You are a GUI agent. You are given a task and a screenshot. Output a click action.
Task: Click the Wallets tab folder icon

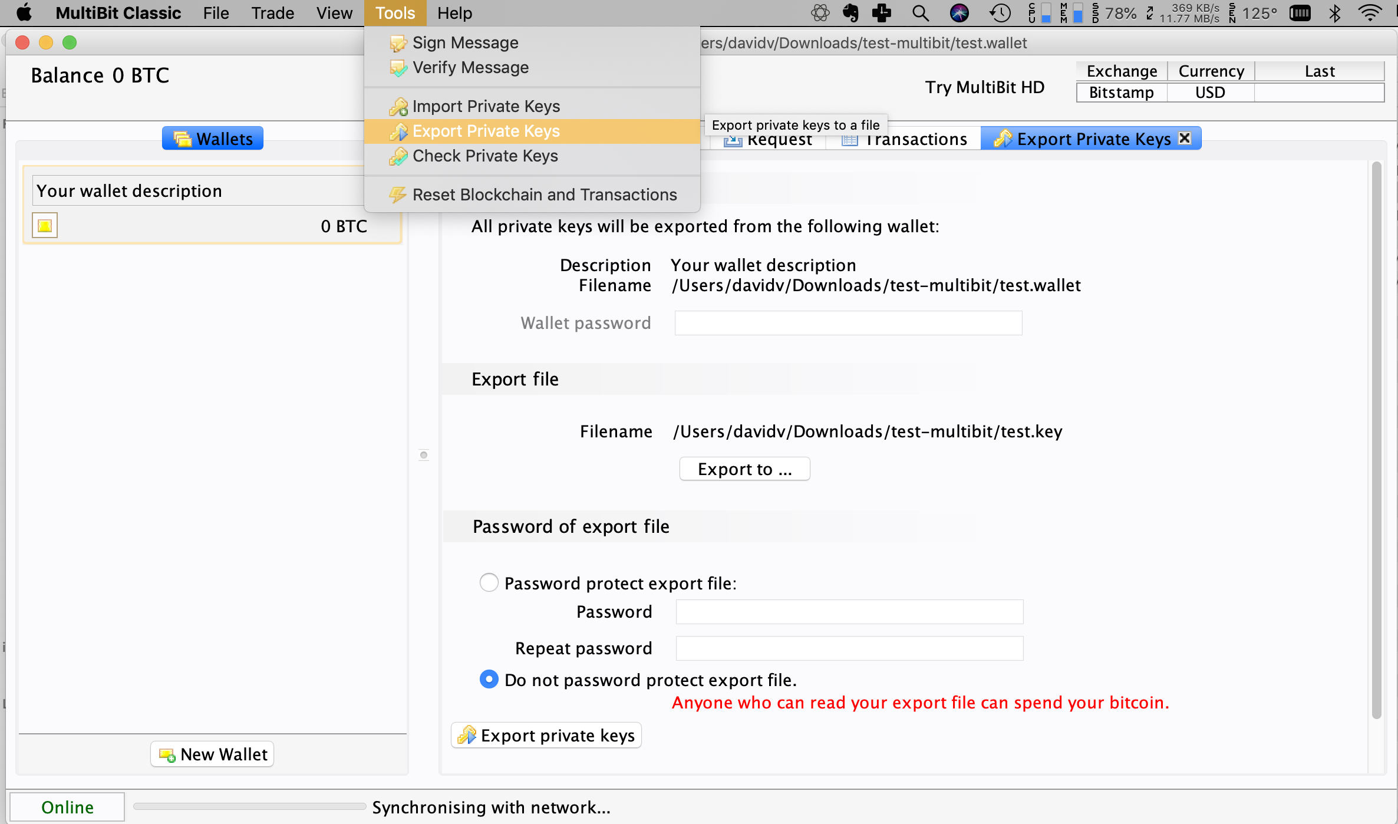pos(183,139)
